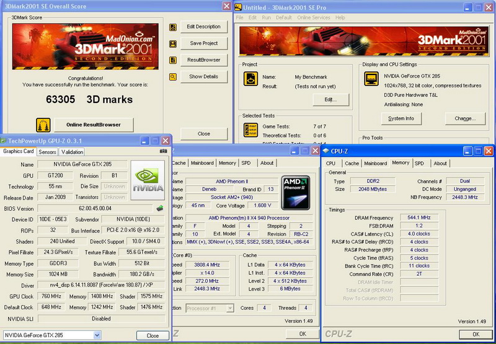Click the GPU Clock 760 MHz field

51,296
